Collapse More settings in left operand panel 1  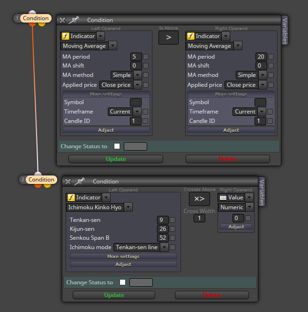point(106,94)
